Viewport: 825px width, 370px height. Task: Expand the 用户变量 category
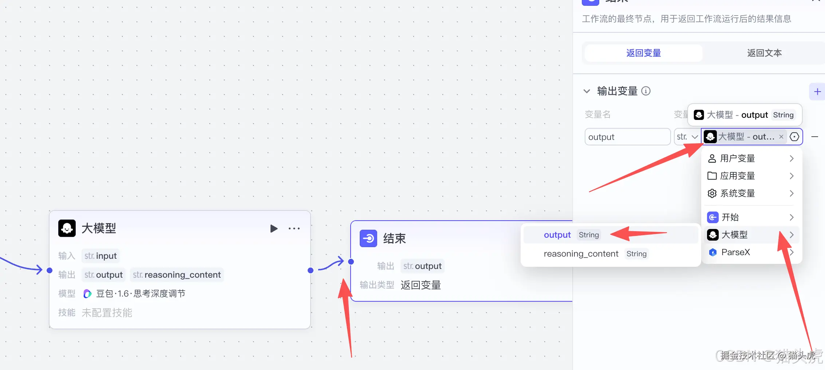tap(791, 158)
